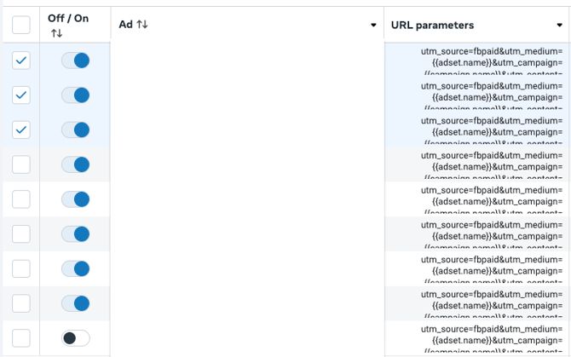Click the sort arrows under Off / On
Viewport: 571px width, 357px height.
click(56, 33)
